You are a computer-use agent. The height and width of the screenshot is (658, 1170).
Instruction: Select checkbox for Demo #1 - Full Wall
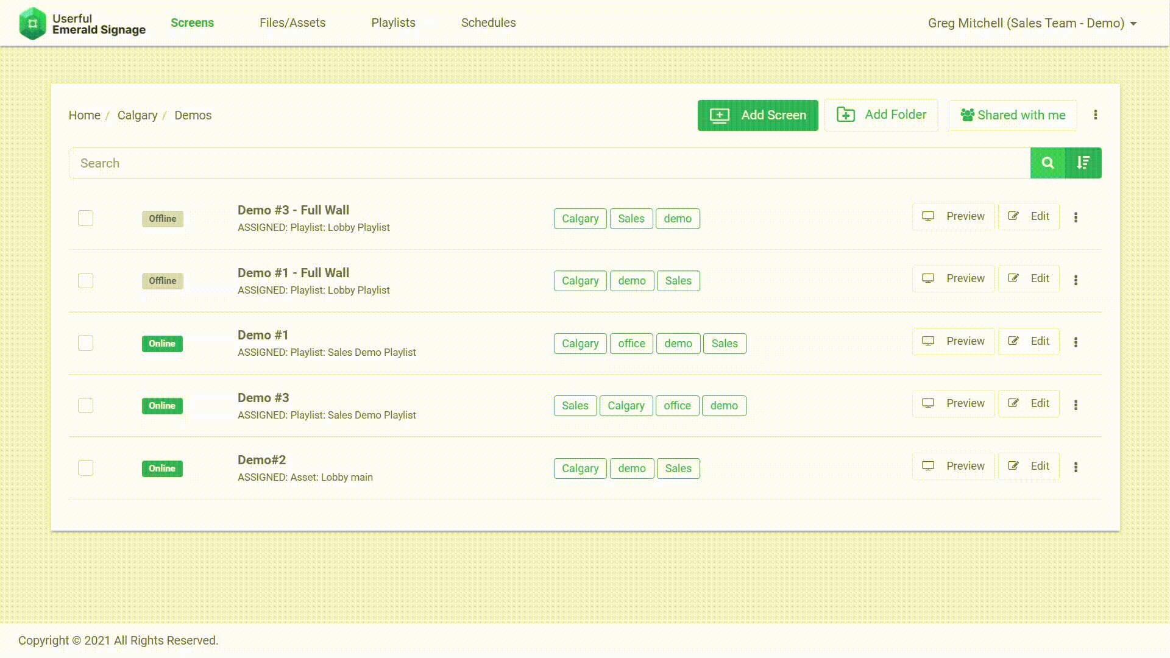pos(85,280)
